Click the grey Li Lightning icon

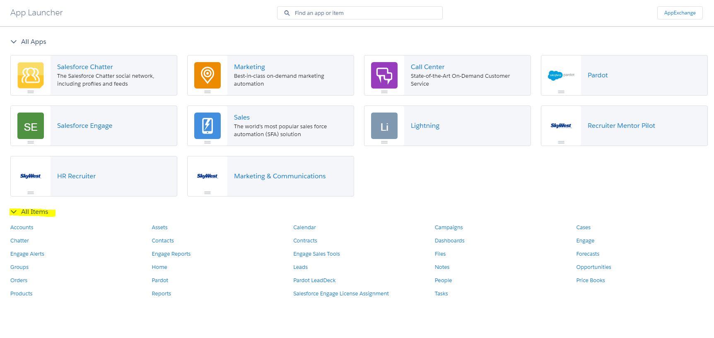384,126
